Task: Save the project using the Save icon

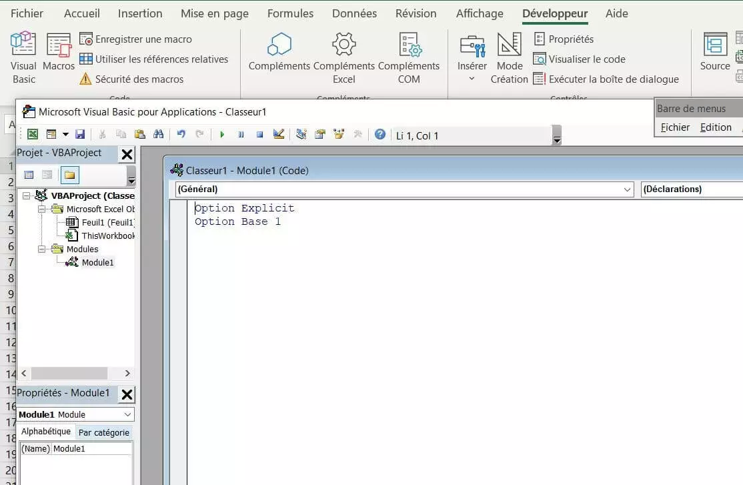Action: point(79,134)
